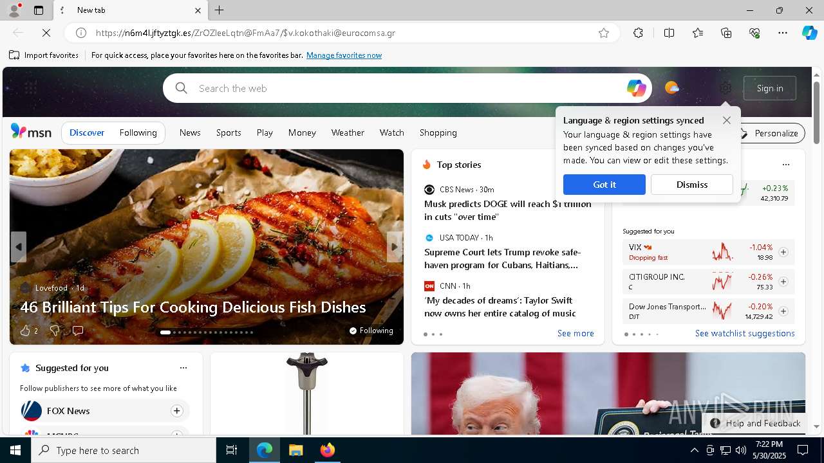824x463 pixels.
Task: Open the weather icon on MSN header
Action: tap(671, 88)
